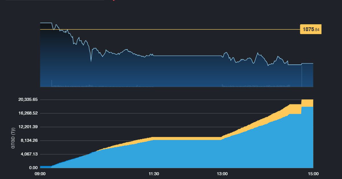The width and height of the screenshot is (342, 179).
Task: Click the 13:00 time axis label
Action: click(x=222, y=173)
